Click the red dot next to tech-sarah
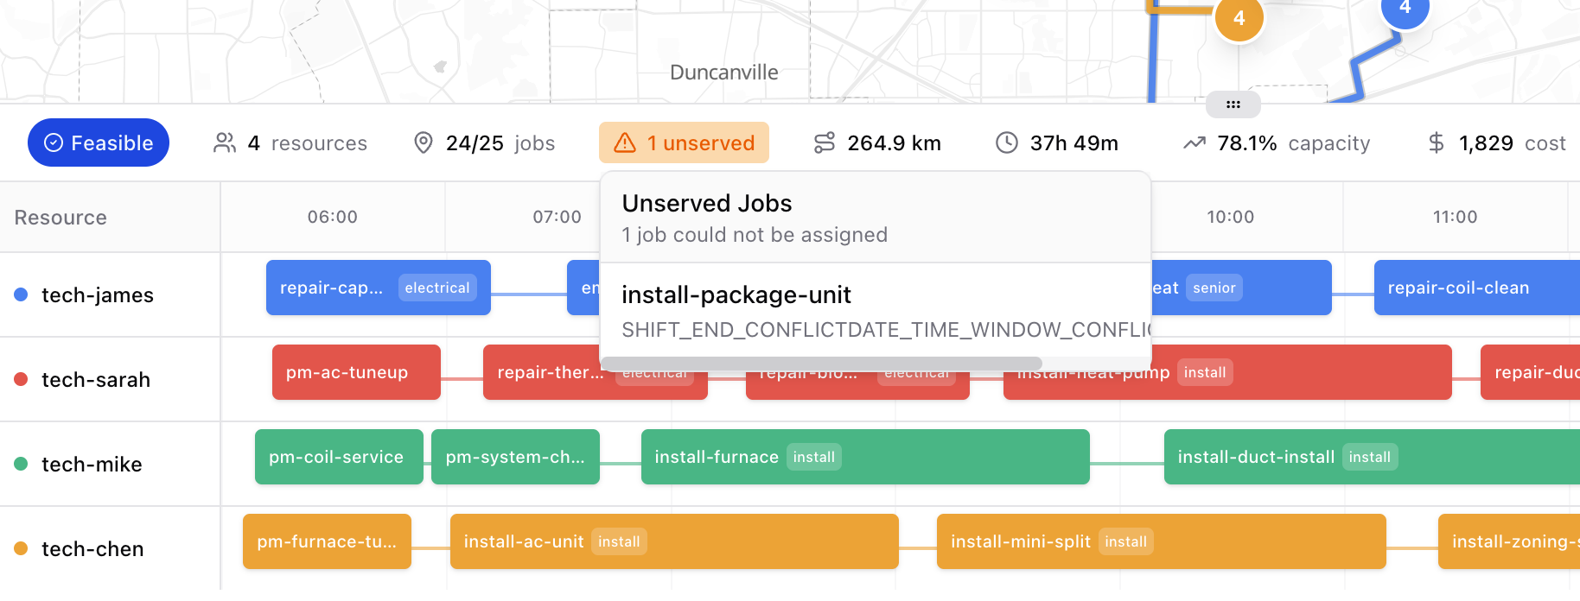This screenshot has width=1580, height=601. tap(22, 379)
